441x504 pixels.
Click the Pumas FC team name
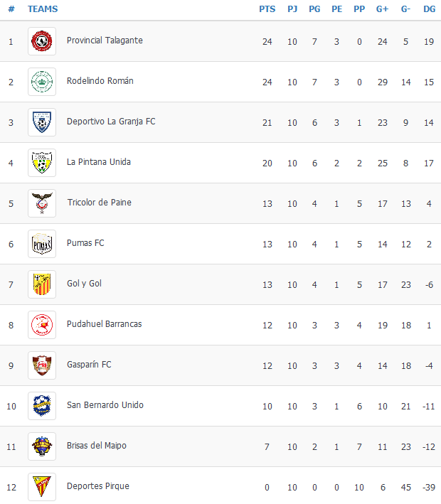(85, 243)
